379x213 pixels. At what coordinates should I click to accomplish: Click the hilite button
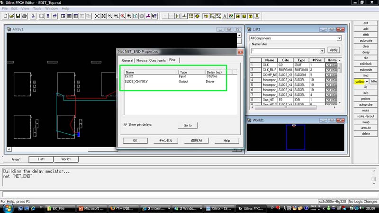(374, 82)
